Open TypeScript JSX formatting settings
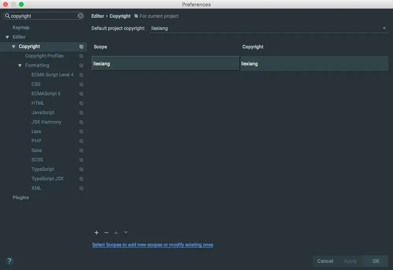This screenshot has width=393, height=270. [x=48, y=179]
